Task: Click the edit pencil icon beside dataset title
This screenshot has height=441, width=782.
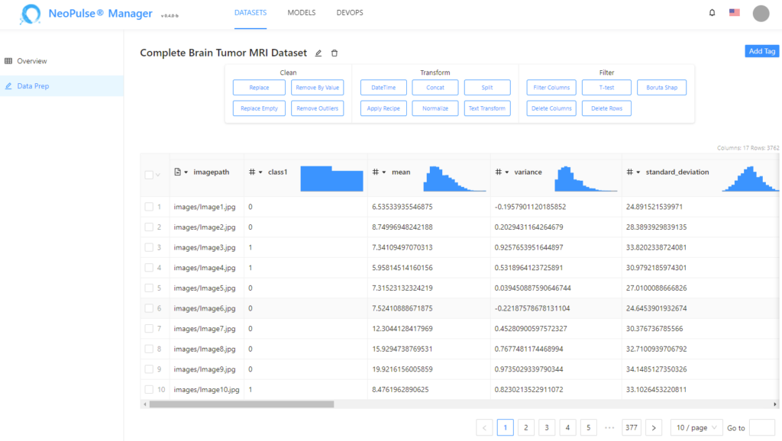Action: [318, 53]
